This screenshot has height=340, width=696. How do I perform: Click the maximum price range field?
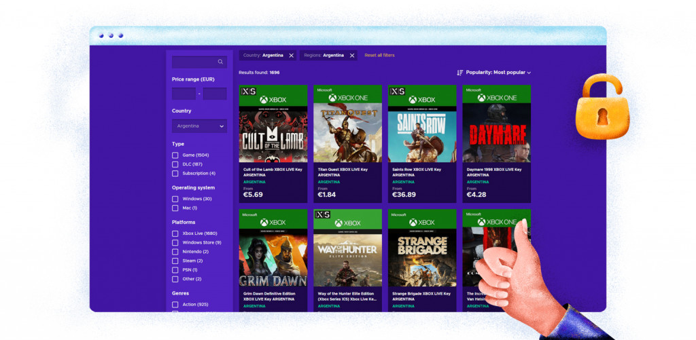(215, 94)
